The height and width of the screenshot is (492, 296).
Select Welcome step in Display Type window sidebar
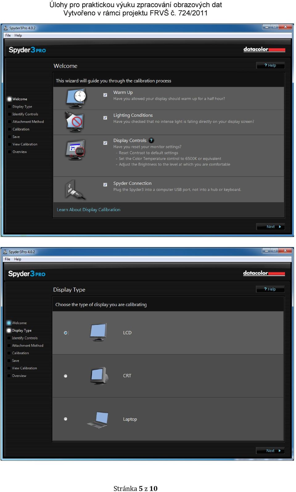pos(17,323)
